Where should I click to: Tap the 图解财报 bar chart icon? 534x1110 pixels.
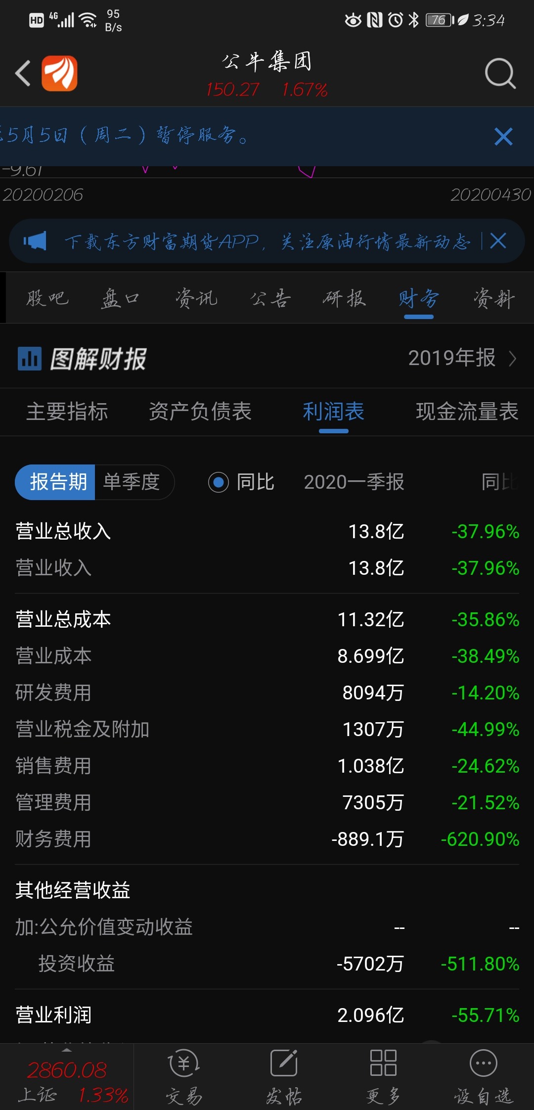point(30,359)
